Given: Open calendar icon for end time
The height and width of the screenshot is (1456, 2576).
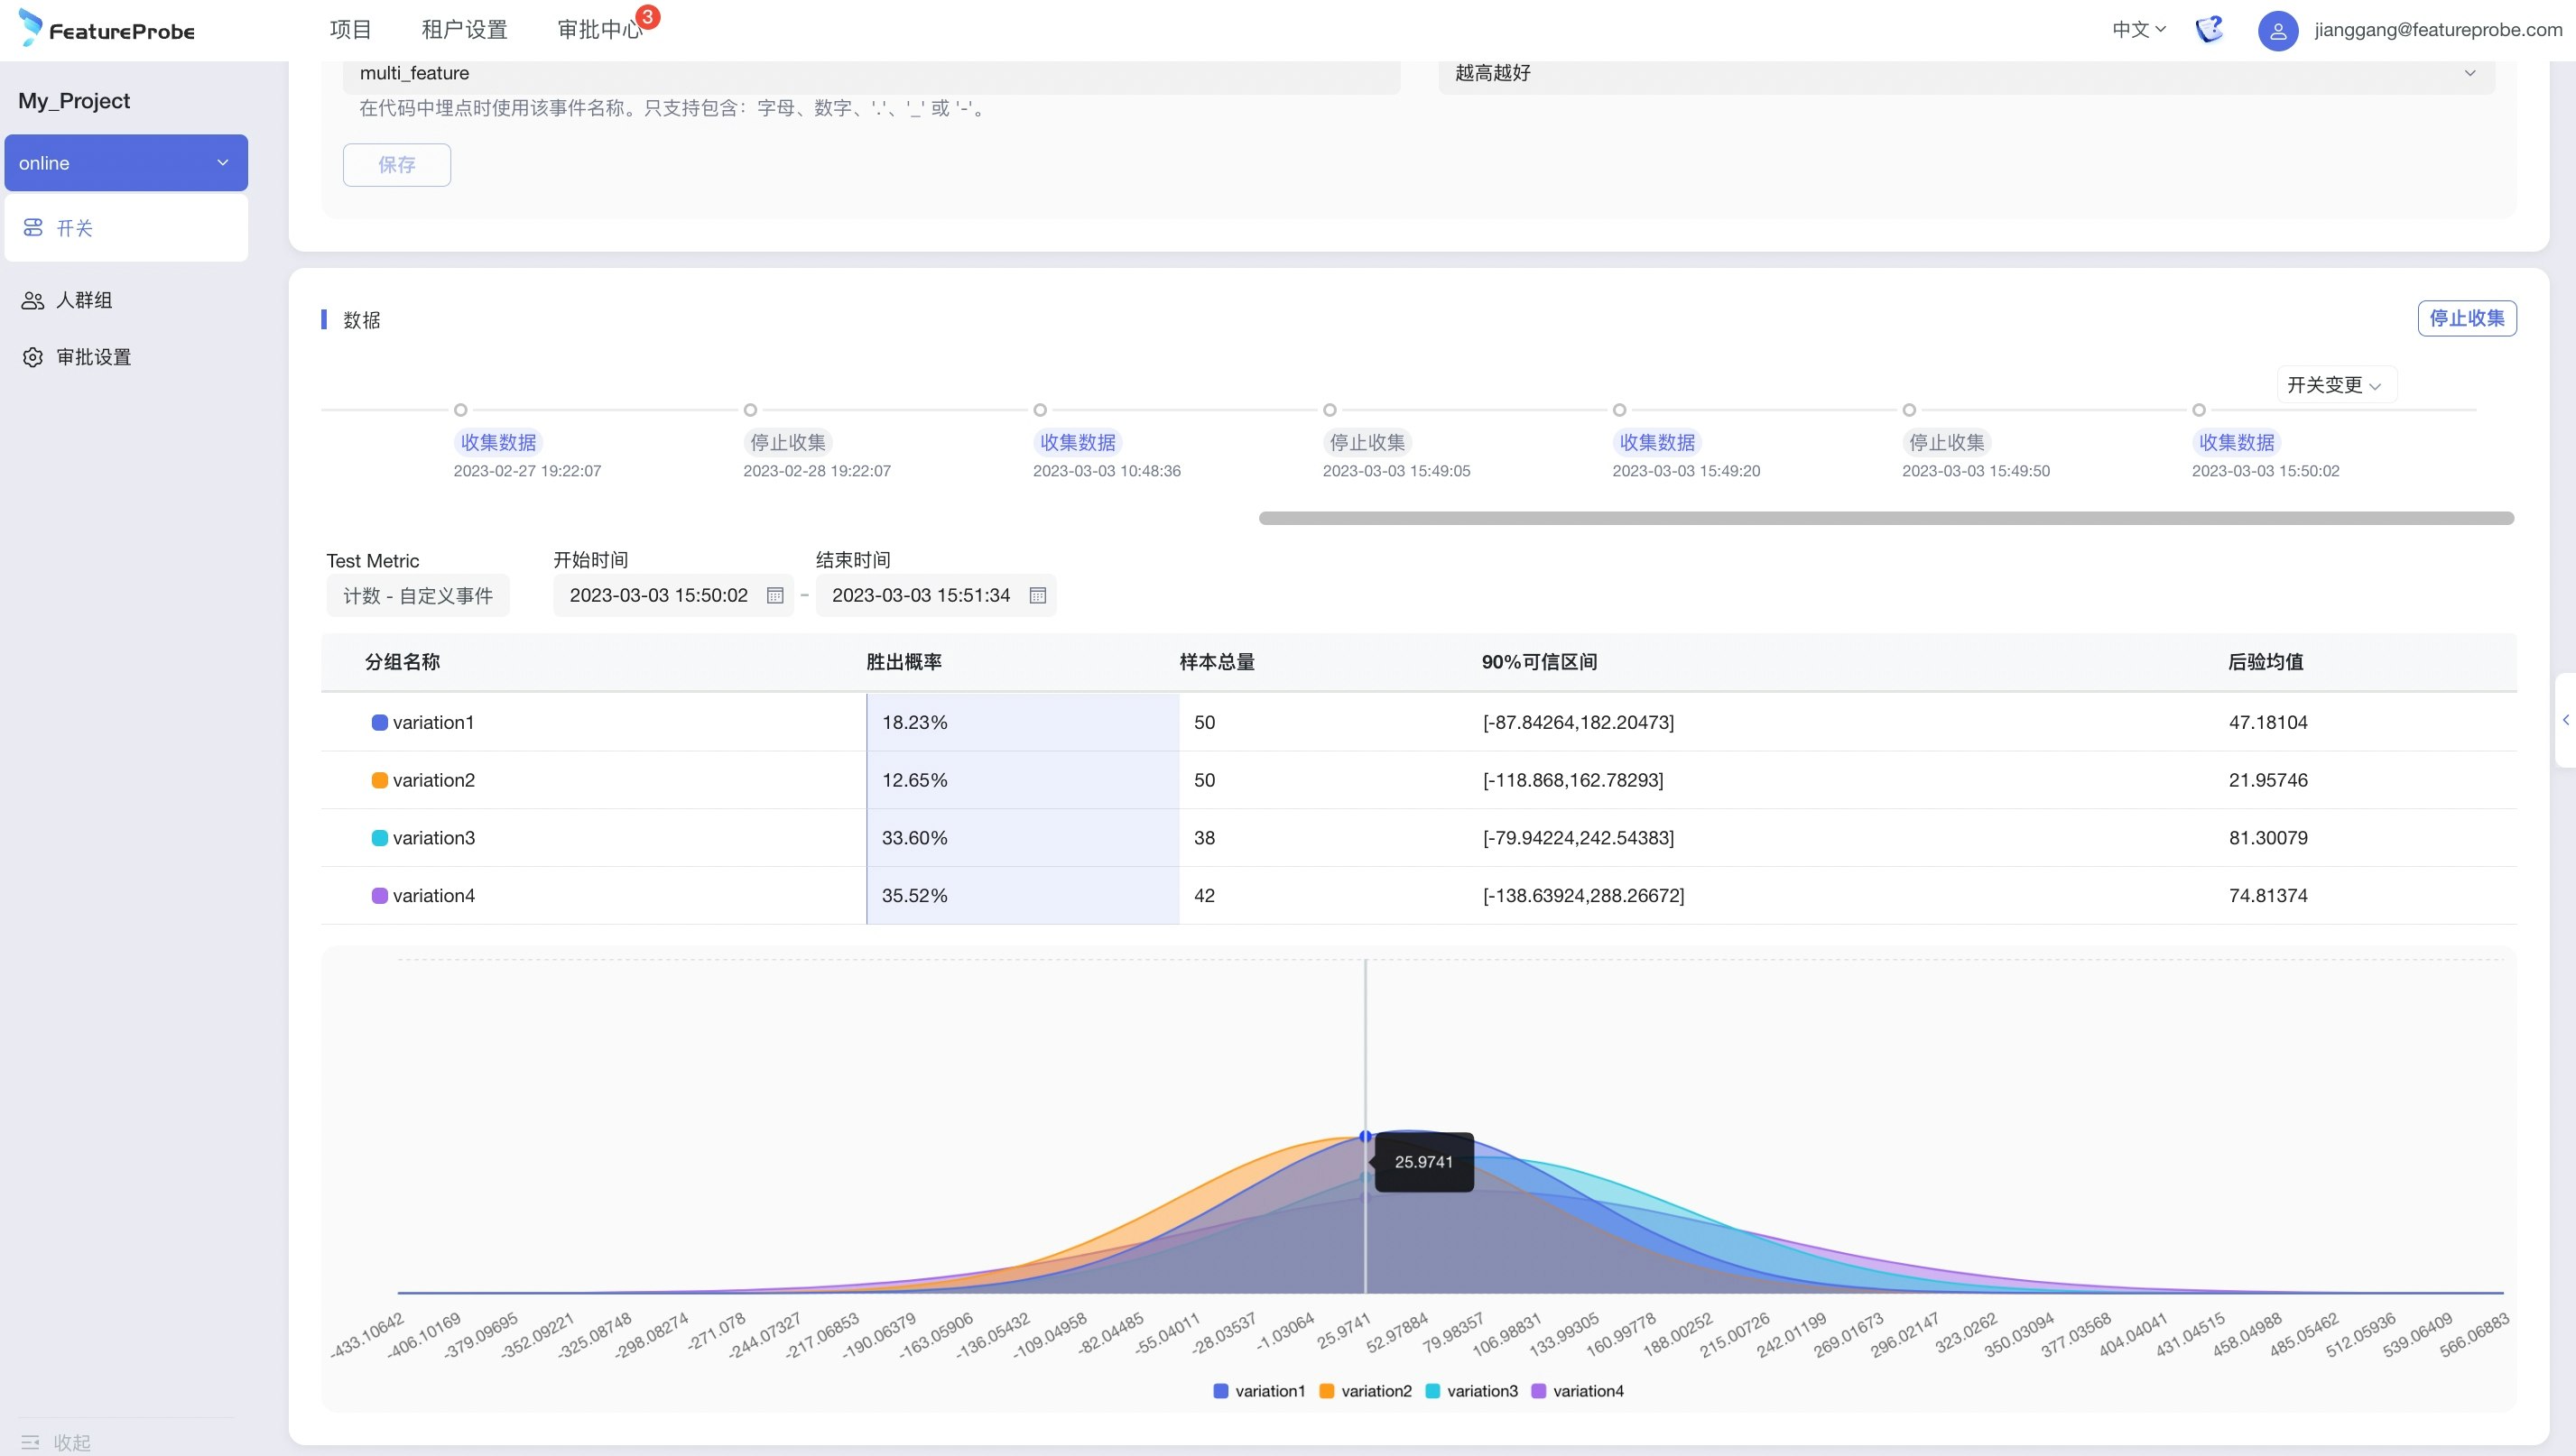Looking at the screenshot, I should point(1037,595).
